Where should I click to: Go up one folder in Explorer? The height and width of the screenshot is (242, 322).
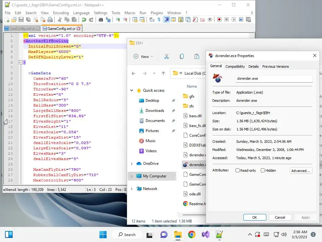point(163,73)
